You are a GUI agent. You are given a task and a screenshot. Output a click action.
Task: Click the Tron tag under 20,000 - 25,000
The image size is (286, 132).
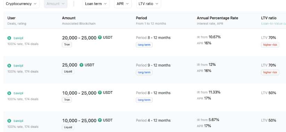coord(67,45)
